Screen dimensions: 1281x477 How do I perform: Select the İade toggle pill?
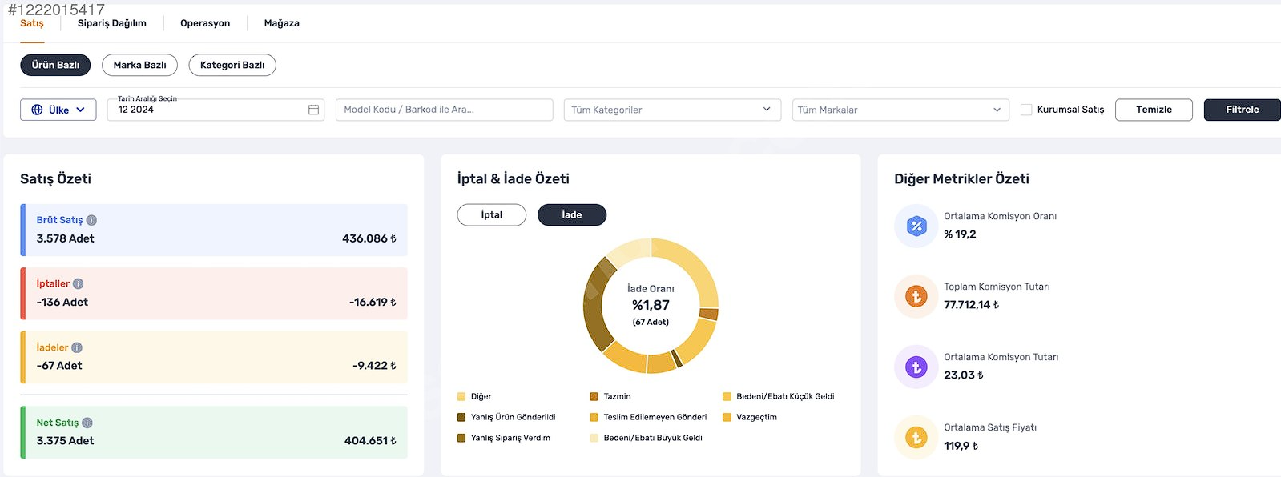point(572,214)
